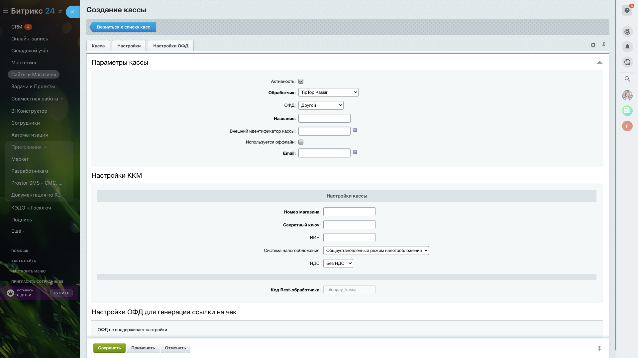Open the chat messages icon in right panel
The width and height of the screenshot is (638, 358).
click(x=627, y=62)
